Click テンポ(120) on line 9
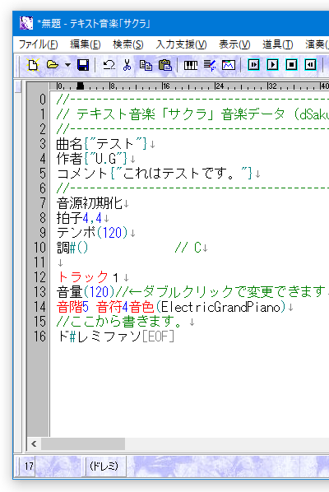329x492 pixels. click(x=92, y=233)
